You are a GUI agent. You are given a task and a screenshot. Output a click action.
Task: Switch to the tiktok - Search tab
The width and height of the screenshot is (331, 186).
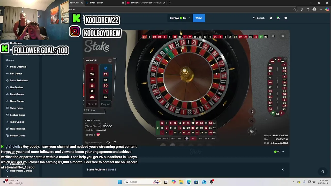(105, 3)
